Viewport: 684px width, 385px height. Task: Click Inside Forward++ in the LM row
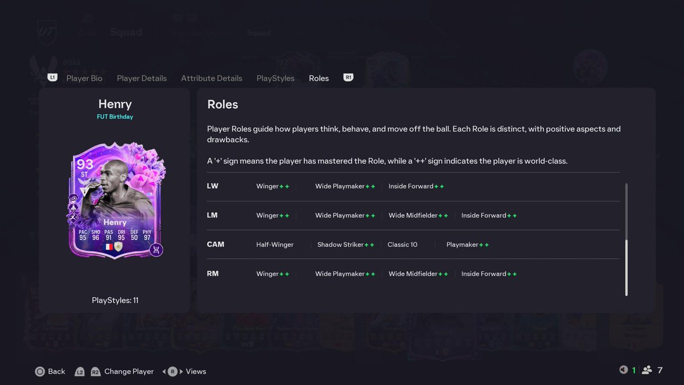click(489, 216)
